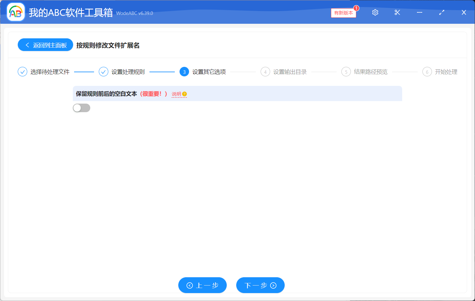Click the fullscreen expand arrow icon

click(x=441, y=12)
